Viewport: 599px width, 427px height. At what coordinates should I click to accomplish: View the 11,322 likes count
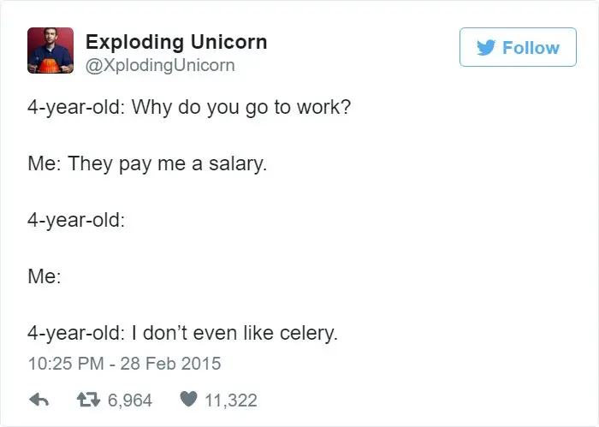coord(231,400)
